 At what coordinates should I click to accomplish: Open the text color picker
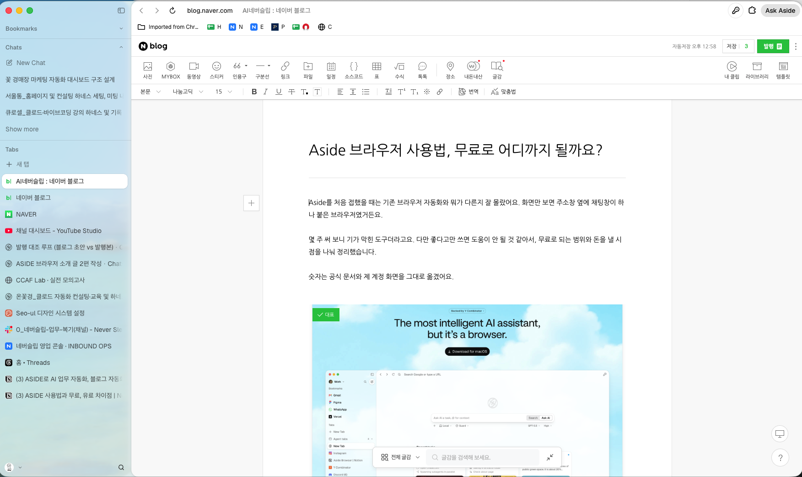tap(304, 92)
